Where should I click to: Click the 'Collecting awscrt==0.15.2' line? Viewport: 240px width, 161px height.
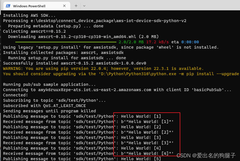coord(34,31)
